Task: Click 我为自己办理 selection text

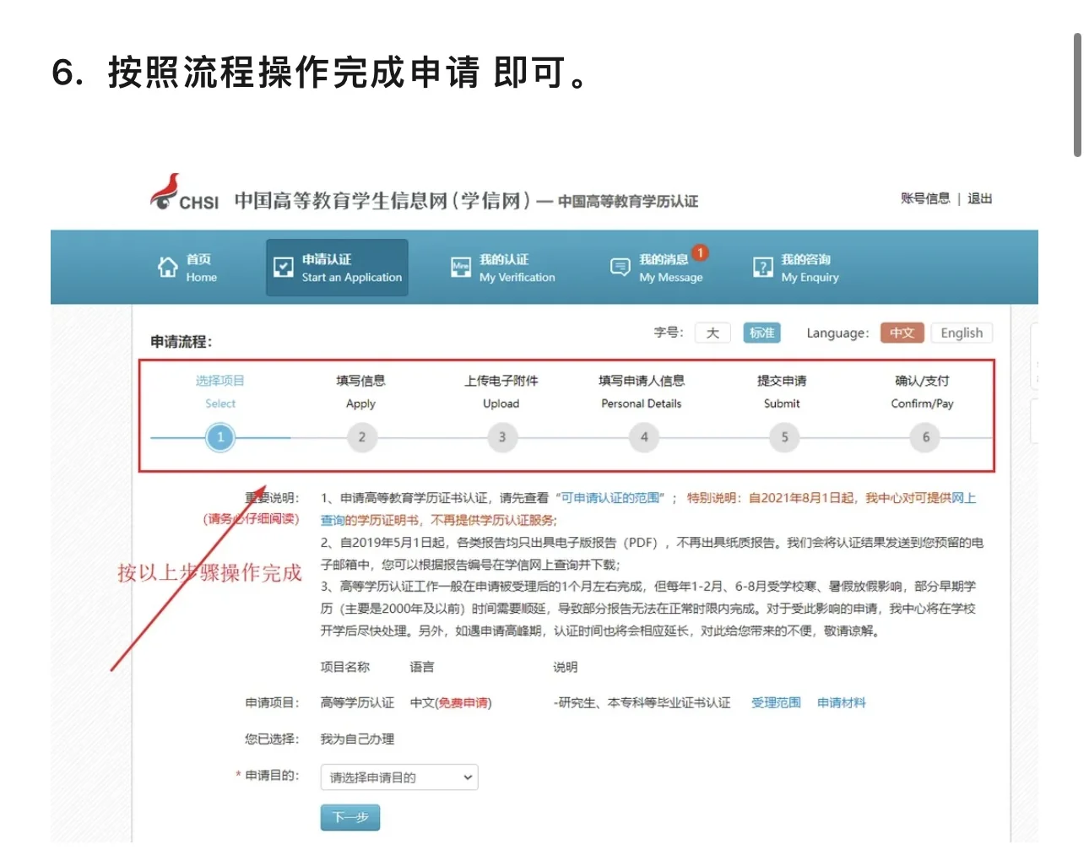Action: [x=357, y=739]
